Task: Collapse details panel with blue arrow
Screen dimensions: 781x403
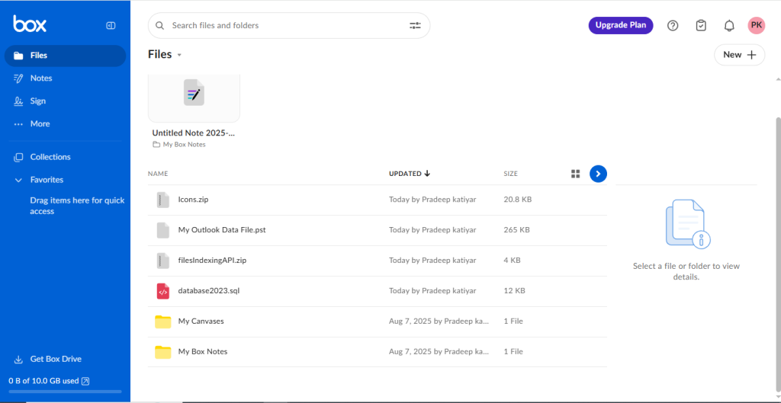Action: click(599, 174)
